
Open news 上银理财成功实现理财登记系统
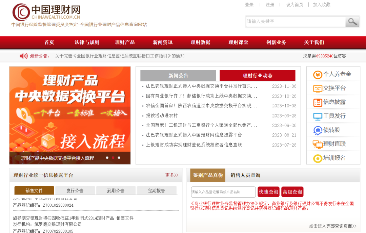pyautogui.click(x=194, y=145)
